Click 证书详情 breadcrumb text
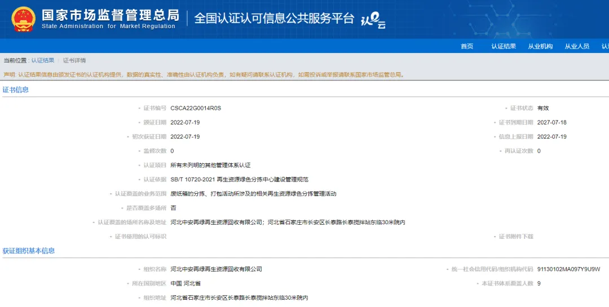The height and width of the screenshot is (307, 609). click(74, 60)
